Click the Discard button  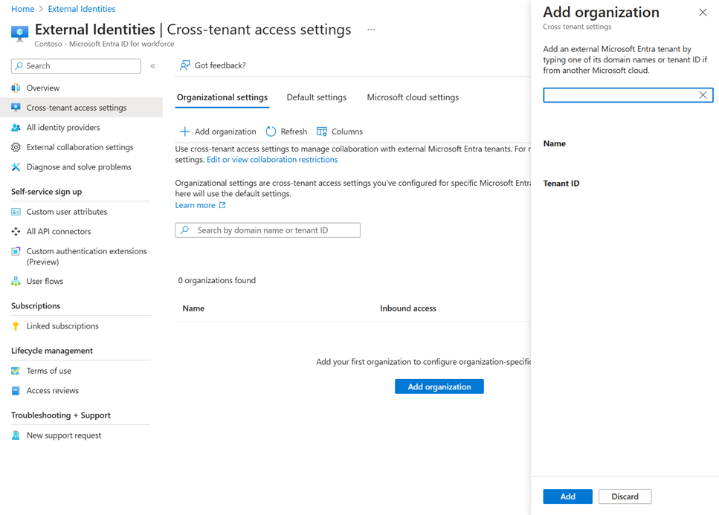tap(625, 496)
